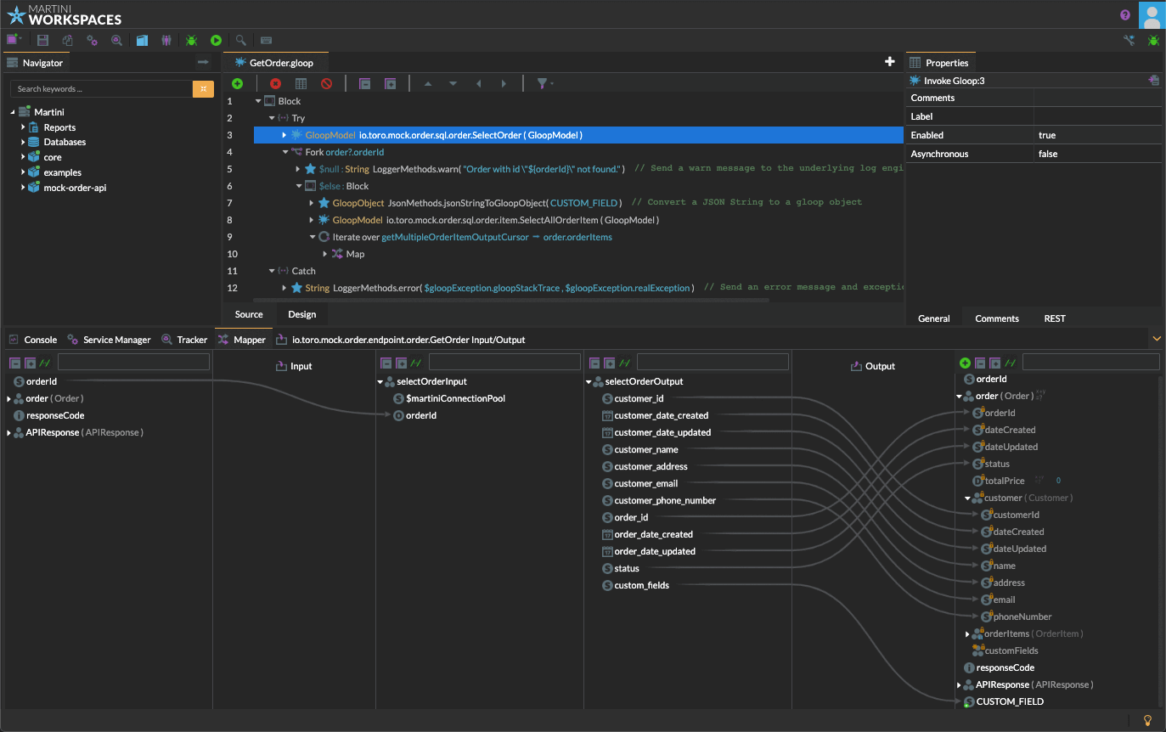Run the service with the green Play icon
The height and width of the screenshot is (732, 1166).
[216, 40]
